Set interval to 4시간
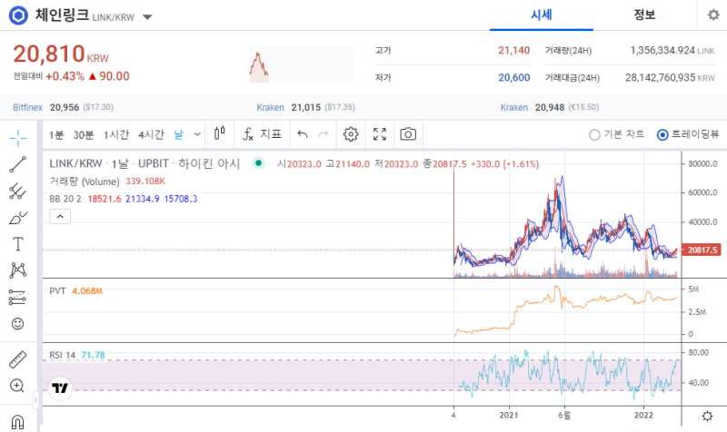727x432 pixels. click(x=151, y=134)
